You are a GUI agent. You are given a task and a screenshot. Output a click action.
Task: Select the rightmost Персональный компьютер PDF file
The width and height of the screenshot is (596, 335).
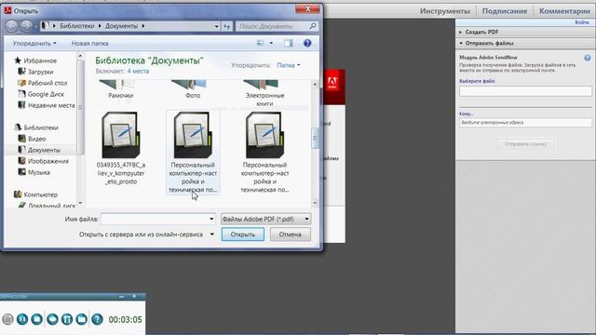(x=264, y=153)
